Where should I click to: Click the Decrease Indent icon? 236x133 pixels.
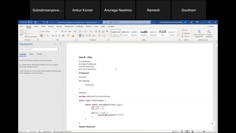96,31
